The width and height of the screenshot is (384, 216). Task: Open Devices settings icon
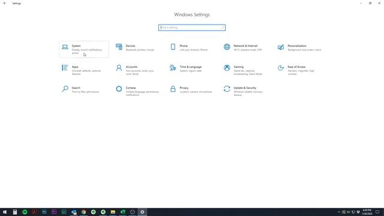pos(119,47)
